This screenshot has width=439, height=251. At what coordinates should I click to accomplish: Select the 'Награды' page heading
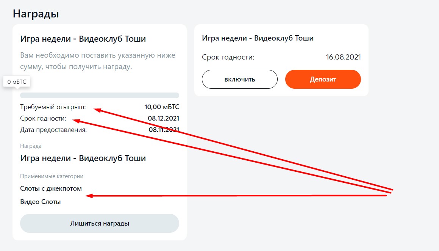point(36,14)
